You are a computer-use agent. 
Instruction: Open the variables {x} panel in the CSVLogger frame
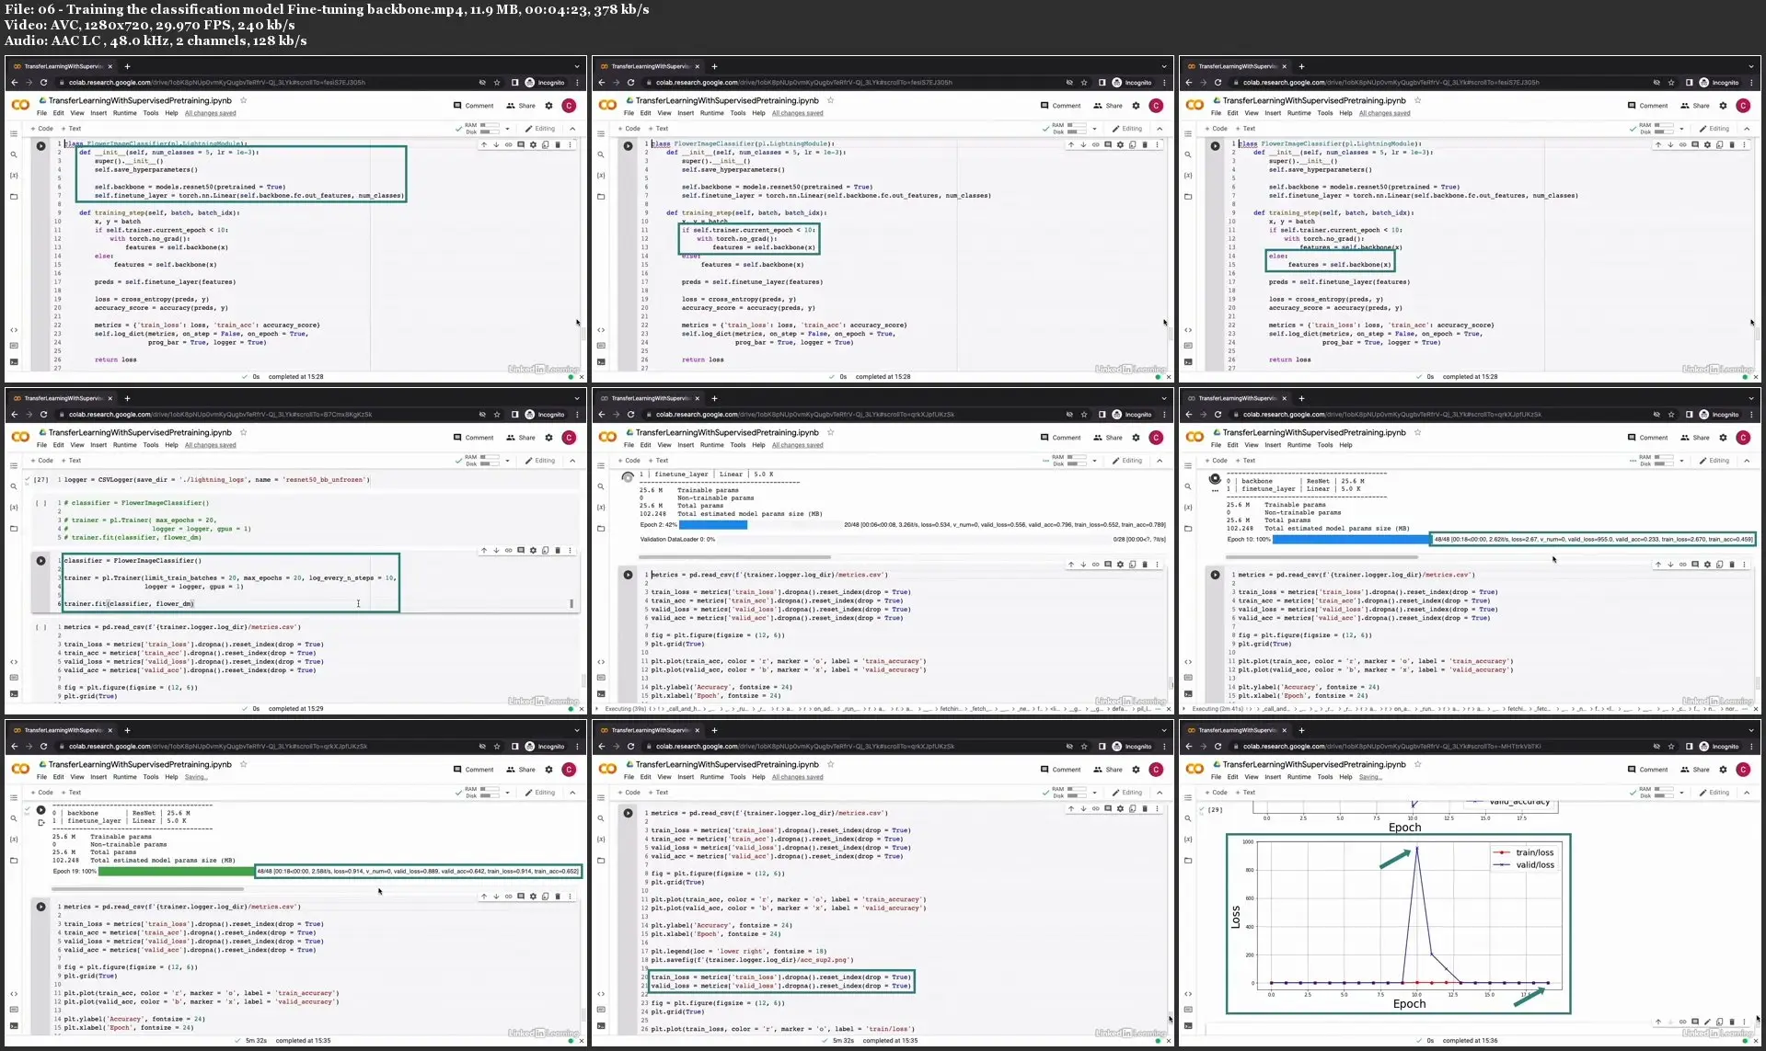[x=14, y=508]
